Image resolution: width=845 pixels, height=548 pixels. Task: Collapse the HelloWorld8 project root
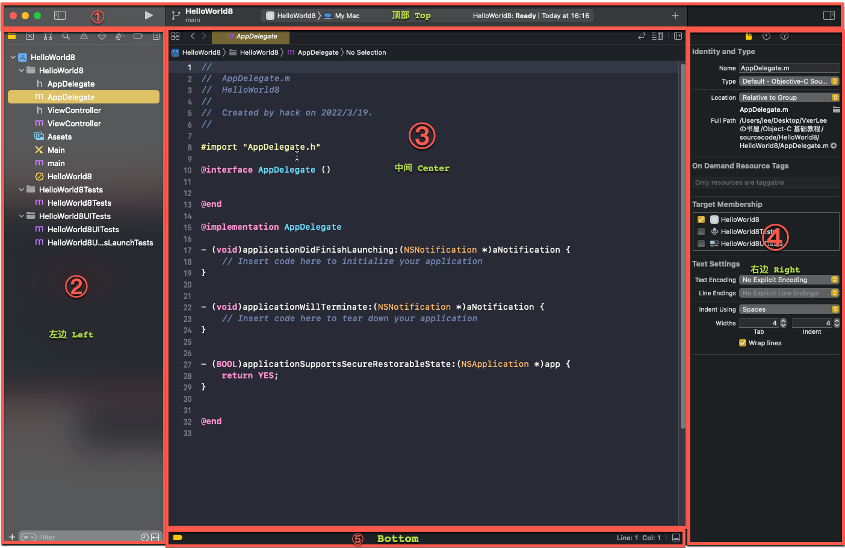click(13, 57)
